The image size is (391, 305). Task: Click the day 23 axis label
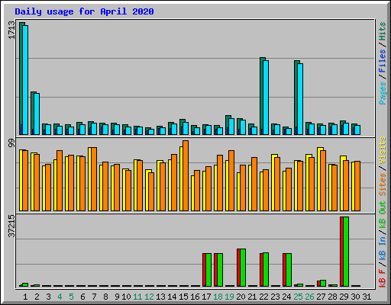tap(275, 297)
